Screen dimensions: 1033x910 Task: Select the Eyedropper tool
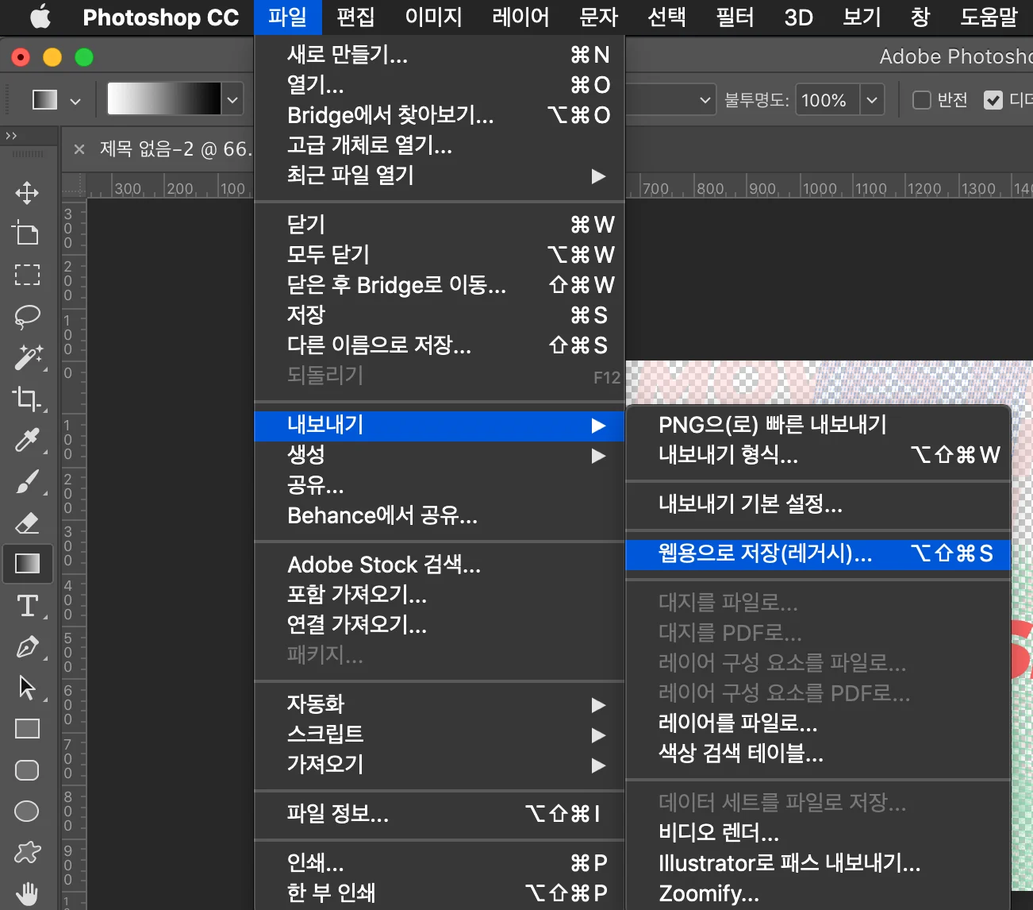click(27, 440)
